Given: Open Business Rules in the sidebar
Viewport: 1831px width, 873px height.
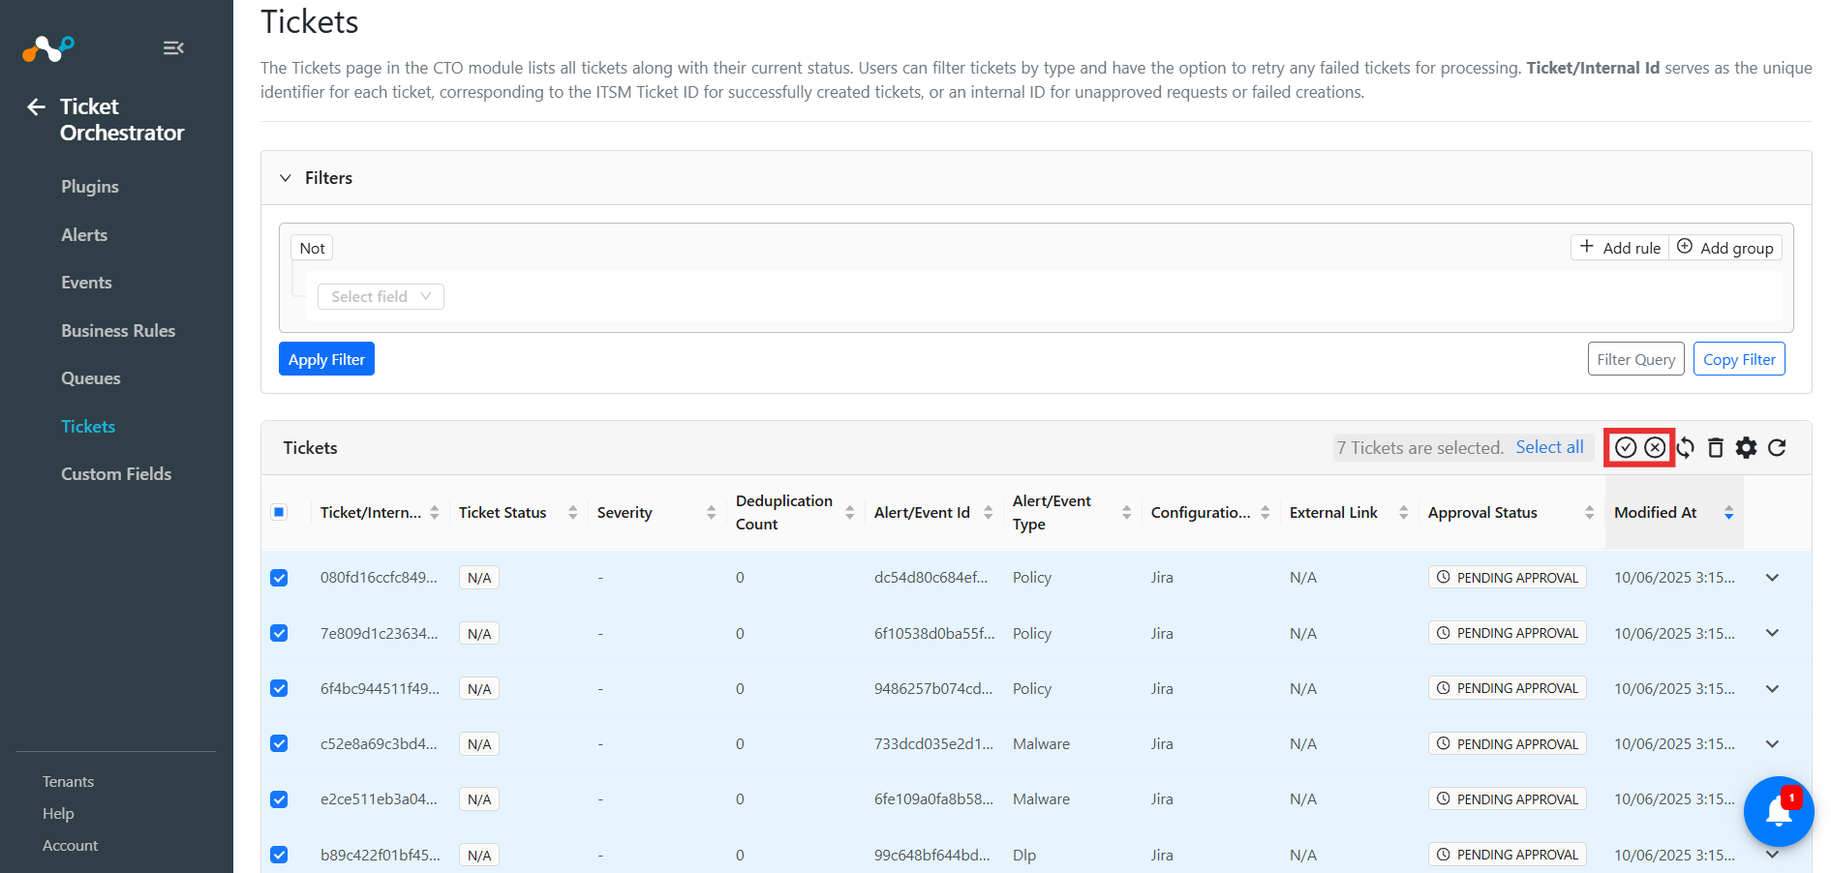Looking at the screenshot, I should click(x=118, y=331).
